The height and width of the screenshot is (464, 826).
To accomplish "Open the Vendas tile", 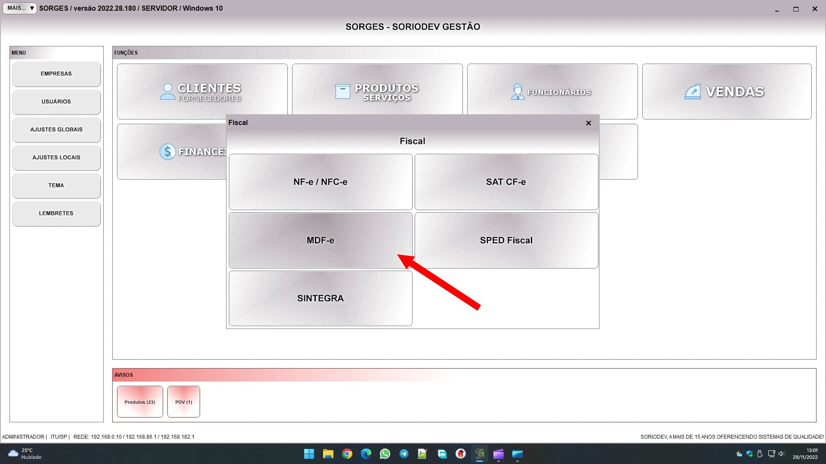I will (x=727, y=92).
